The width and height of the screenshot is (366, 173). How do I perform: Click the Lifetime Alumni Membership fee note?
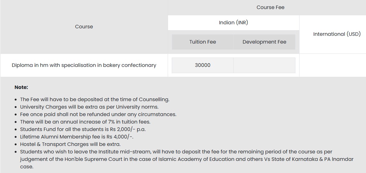tap(77, 137)
